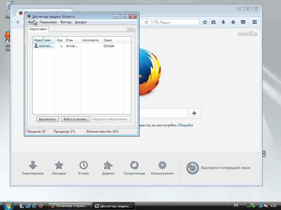Click the Console session cell
Image resolution: width=281 pixels, height=210 pixels.
click(109, 46)
